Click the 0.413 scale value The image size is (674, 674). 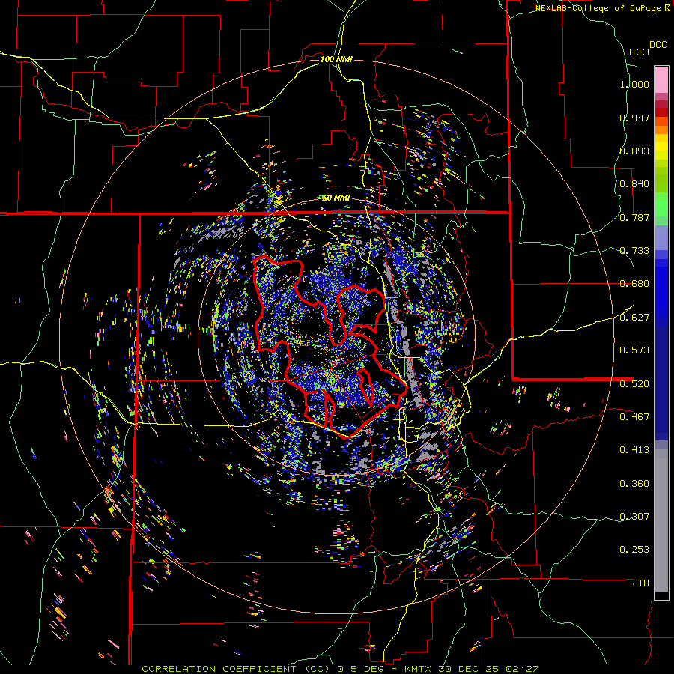tap(634, 450)
